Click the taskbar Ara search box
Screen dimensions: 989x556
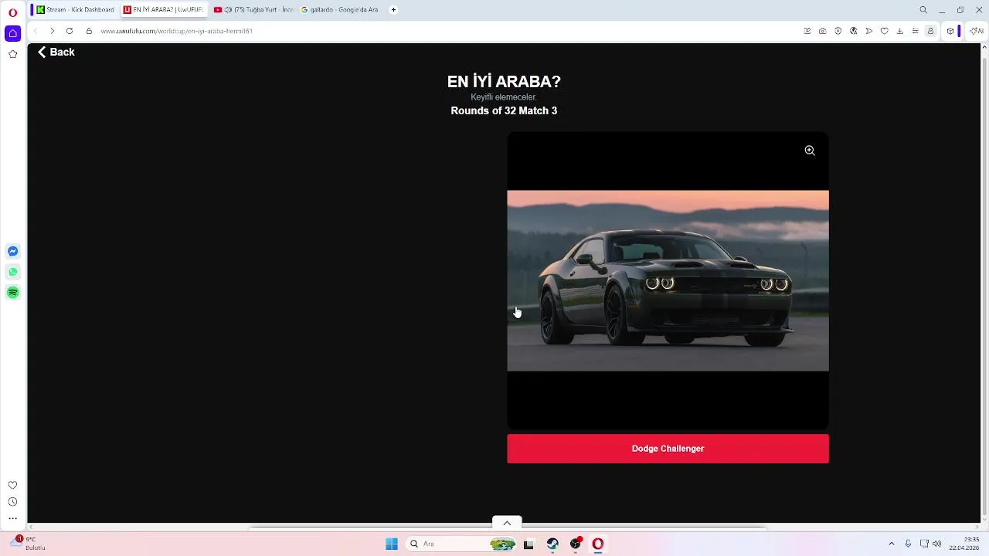[461, 544]
